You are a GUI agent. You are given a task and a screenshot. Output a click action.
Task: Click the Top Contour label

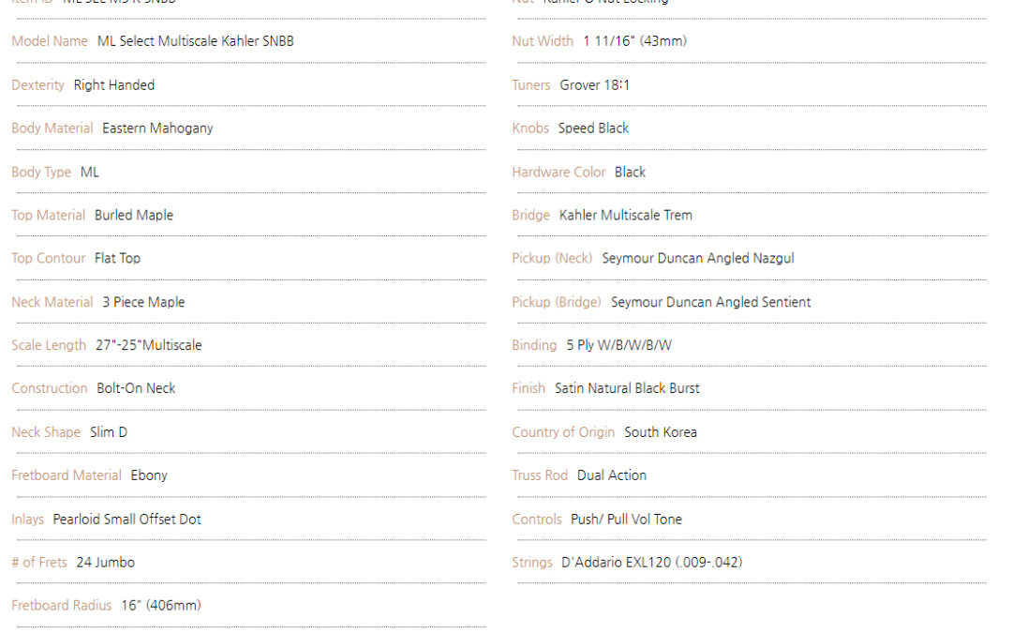48,258
